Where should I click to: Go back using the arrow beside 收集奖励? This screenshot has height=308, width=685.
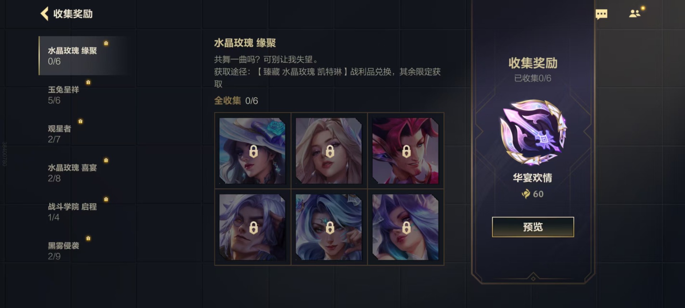pyautogui.click(x=45, y=14)
